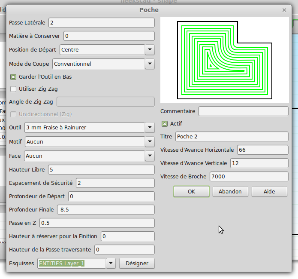This screenshot has height=279, width=298.
Task: Expand the Motif dropdown list
Action: click(150, 141)
